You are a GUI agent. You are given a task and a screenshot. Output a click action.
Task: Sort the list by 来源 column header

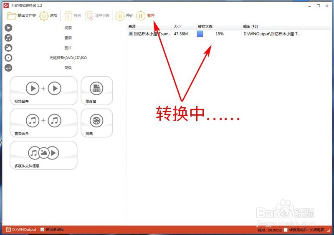tap(149, 27)
